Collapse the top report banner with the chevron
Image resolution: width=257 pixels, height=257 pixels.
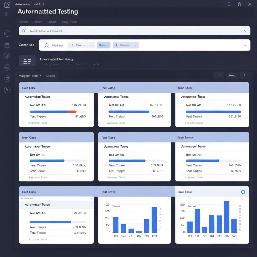245,31
